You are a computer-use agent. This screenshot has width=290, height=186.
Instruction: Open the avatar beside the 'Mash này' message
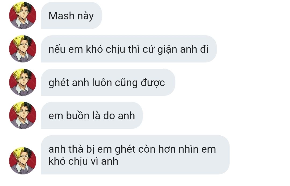(x=23, y=15)
